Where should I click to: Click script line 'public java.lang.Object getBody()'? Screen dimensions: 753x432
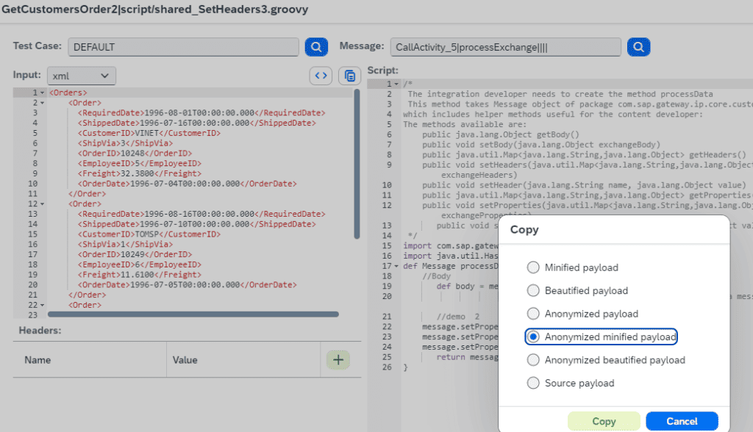[x=500, y=134]
